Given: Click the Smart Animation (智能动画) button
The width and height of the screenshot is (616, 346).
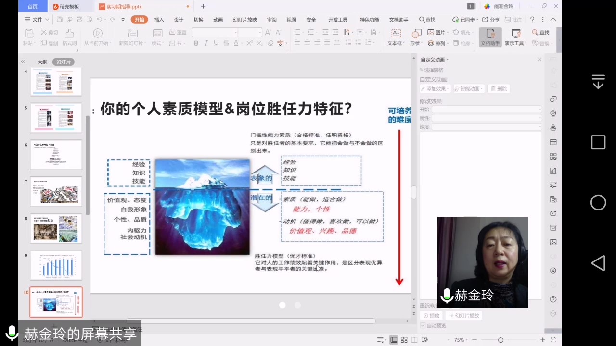Looking at the screenshot, I should pos(469,89).
